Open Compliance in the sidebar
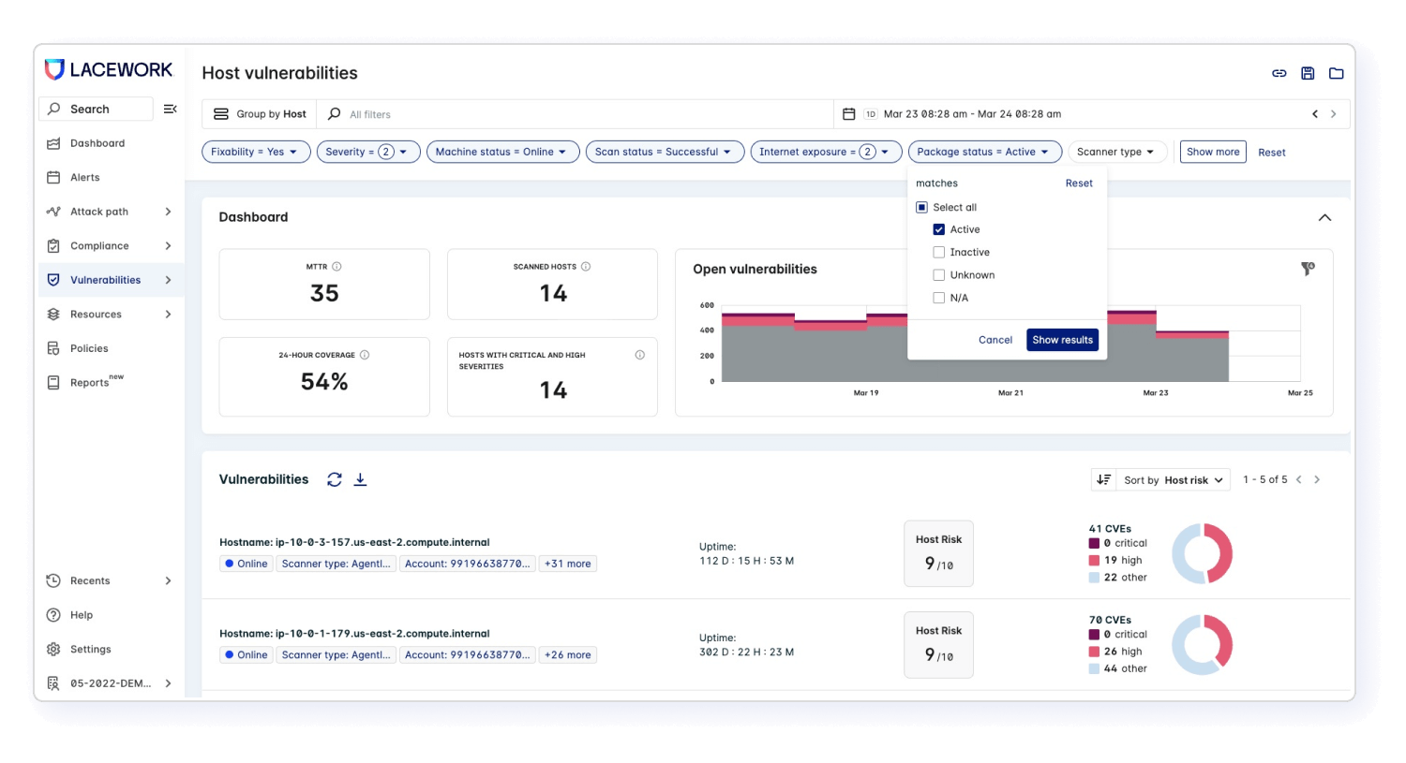1406x763 pixels. pos(99,246)
